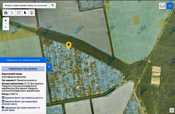Open the print map tool
The image size is (175, 114).
(6, 13)
